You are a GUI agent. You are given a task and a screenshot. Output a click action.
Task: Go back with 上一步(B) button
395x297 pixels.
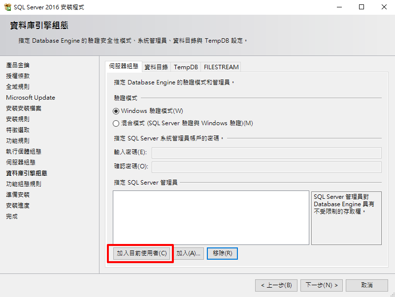276,285
